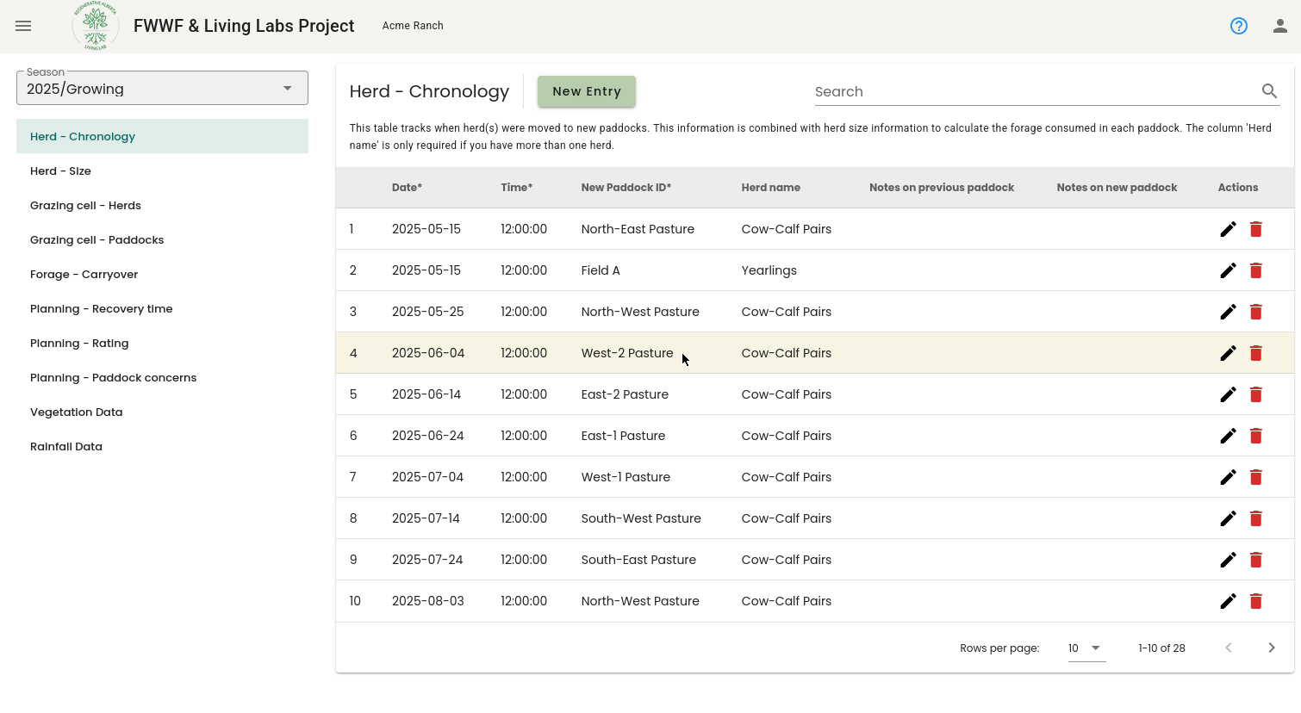Click the New Entry button
This screenshot has width=1301, height=713.
pos(587,91)
